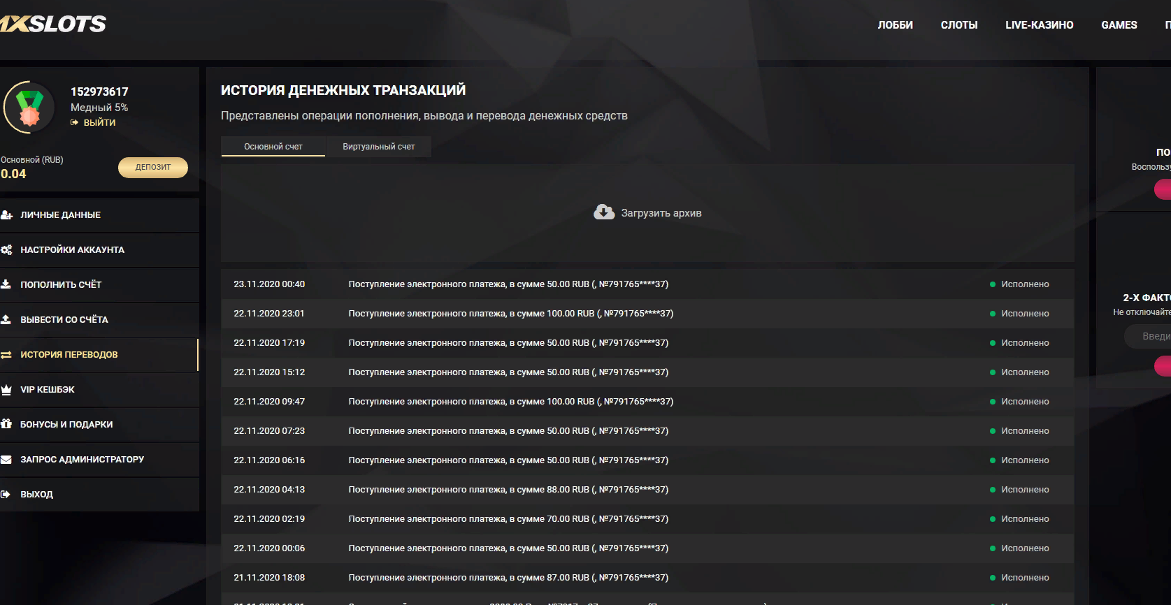
Task: Click the 87.00 RUB payment description
Action: pos(508,578)
